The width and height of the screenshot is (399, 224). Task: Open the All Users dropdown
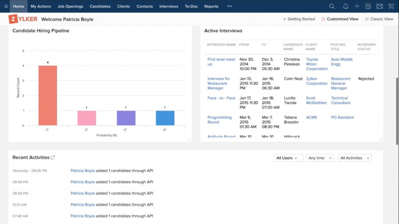coord(288,158)
